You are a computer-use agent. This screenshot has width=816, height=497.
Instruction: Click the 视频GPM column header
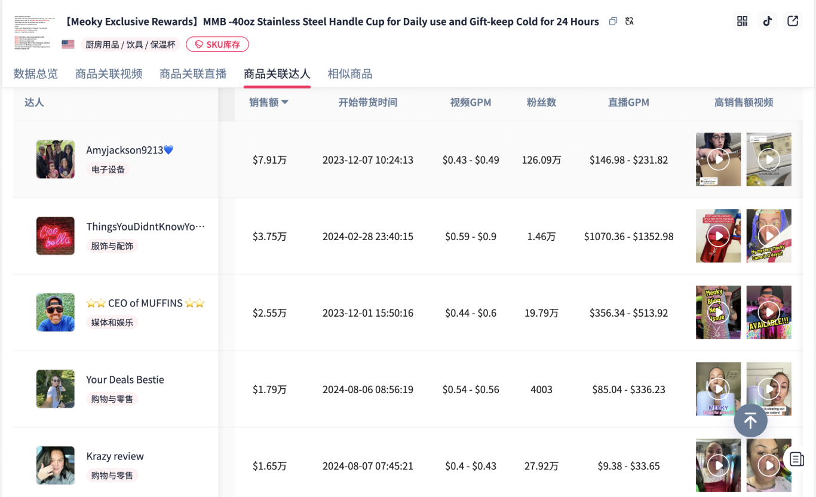471,102
